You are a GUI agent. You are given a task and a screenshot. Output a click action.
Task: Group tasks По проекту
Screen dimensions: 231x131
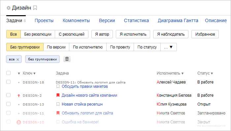pos(120,47)
